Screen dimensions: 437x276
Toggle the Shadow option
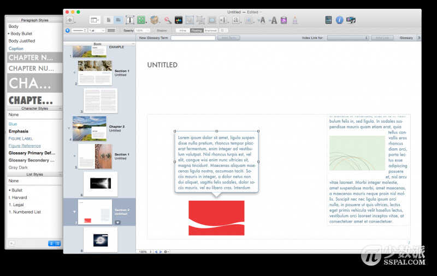coord(162,31)
